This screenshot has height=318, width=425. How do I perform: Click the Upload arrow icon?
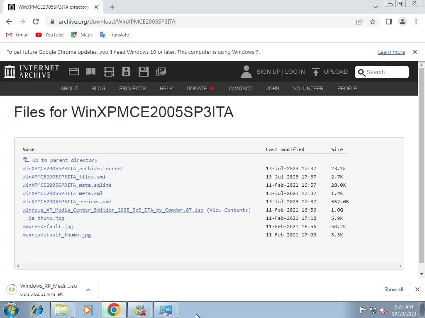pos(315,72)
